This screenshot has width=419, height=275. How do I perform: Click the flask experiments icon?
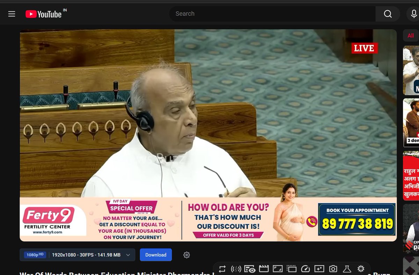347,269
